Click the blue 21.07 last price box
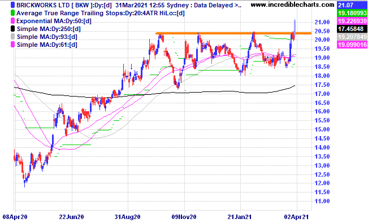Viewport: 368px width, 223px height. (352, 5)
